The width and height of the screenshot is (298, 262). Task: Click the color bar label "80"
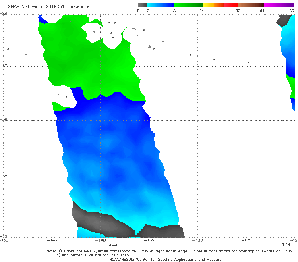pos(292,10)
